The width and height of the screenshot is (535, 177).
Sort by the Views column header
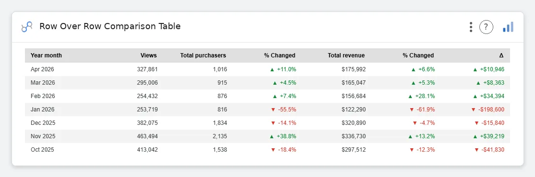(149, 55)
